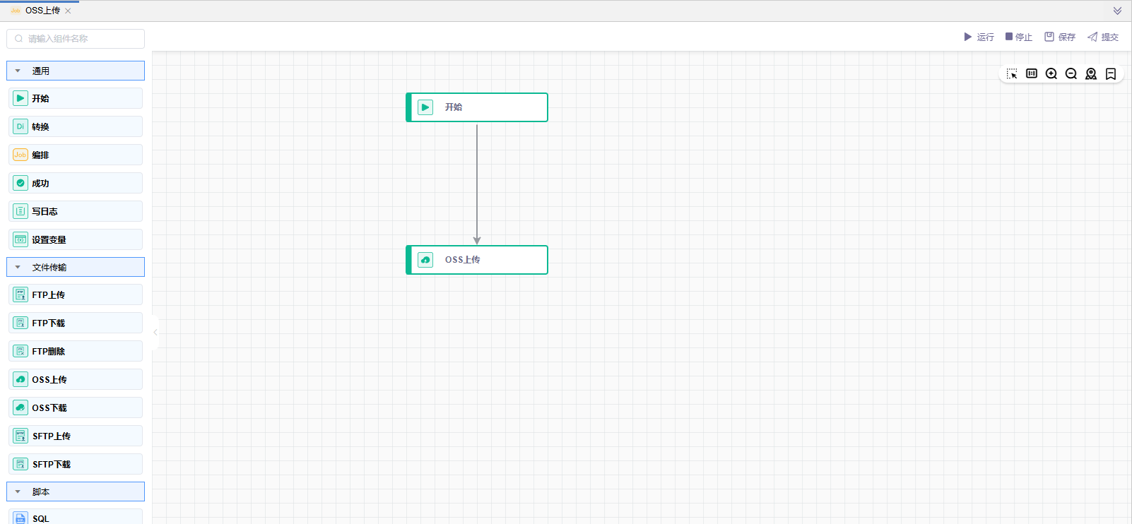Viewport: 1132px width, 524px height.
Task: Choose the 写日志 component
Action: (76, 212)
